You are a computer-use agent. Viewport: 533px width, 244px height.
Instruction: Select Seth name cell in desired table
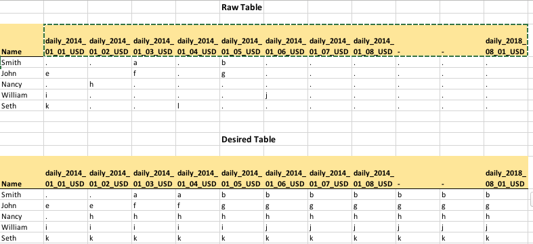click(22, 238)
